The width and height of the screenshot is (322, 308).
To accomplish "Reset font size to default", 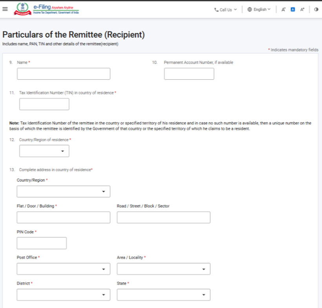I will 293,9.
